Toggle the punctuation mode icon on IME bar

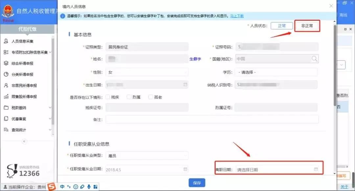69,186
